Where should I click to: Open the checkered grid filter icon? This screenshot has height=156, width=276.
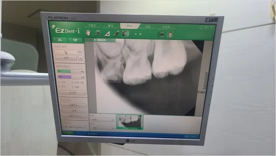coord(161,34)
